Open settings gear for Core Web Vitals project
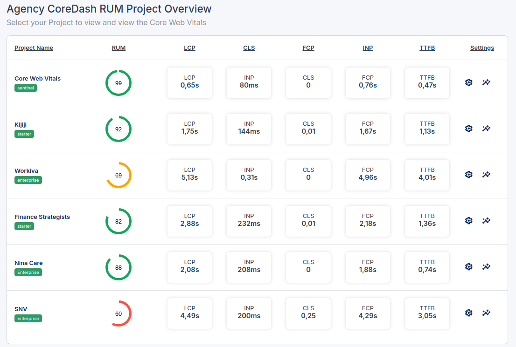The height and width of the screenshot is (347, 516). pyautogui.click(x=468, y=82)
